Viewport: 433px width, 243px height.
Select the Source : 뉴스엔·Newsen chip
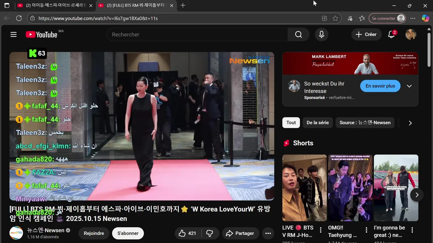click(365, 123)
